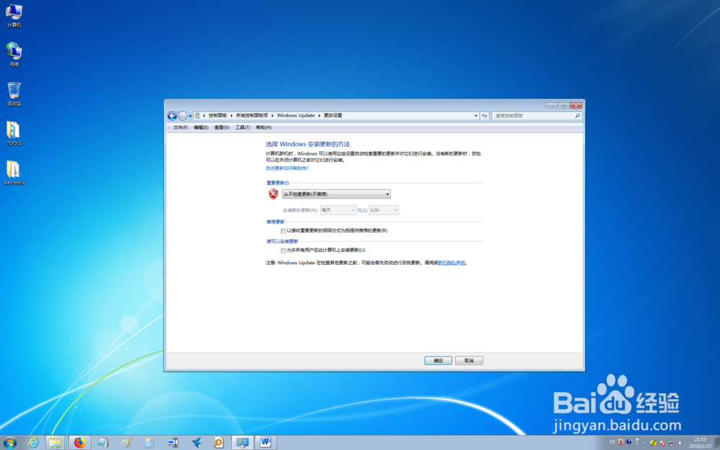Click the 取消 button
The height and width of the screenshot is (450, 720).
tap(469, 361)
